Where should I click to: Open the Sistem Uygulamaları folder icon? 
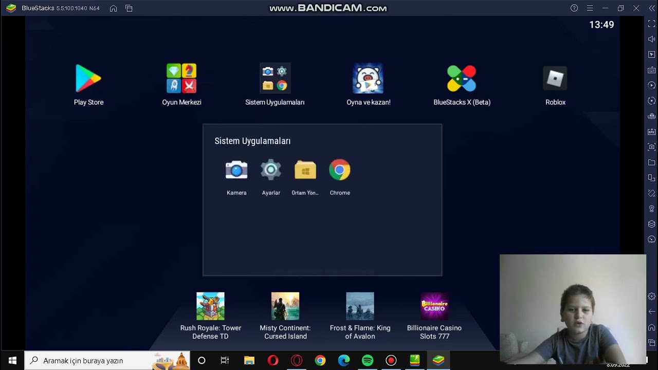coord(275,78)
